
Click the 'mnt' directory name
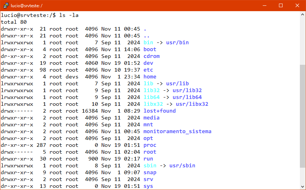(x=148, y=125)
